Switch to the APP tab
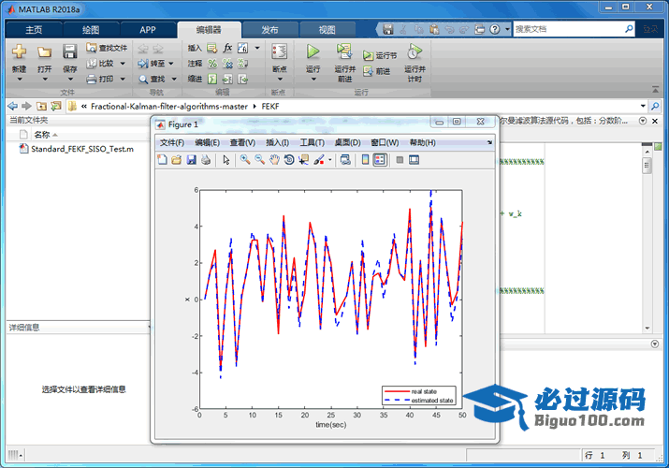Screen dimensions: 669x468 tap(148, 29)
